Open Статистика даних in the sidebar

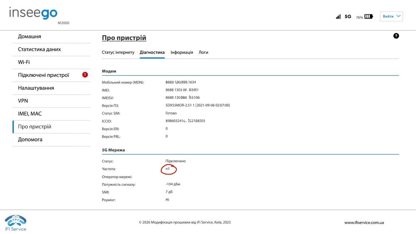52,49
